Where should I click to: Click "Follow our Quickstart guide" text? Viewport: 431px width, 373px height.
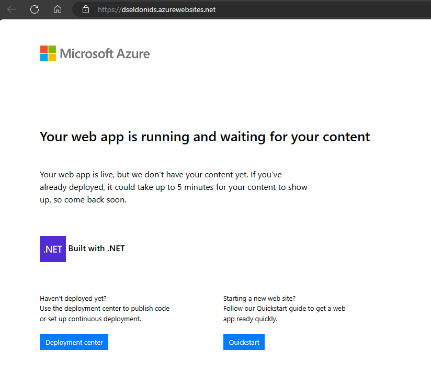[x=264, y=309]
